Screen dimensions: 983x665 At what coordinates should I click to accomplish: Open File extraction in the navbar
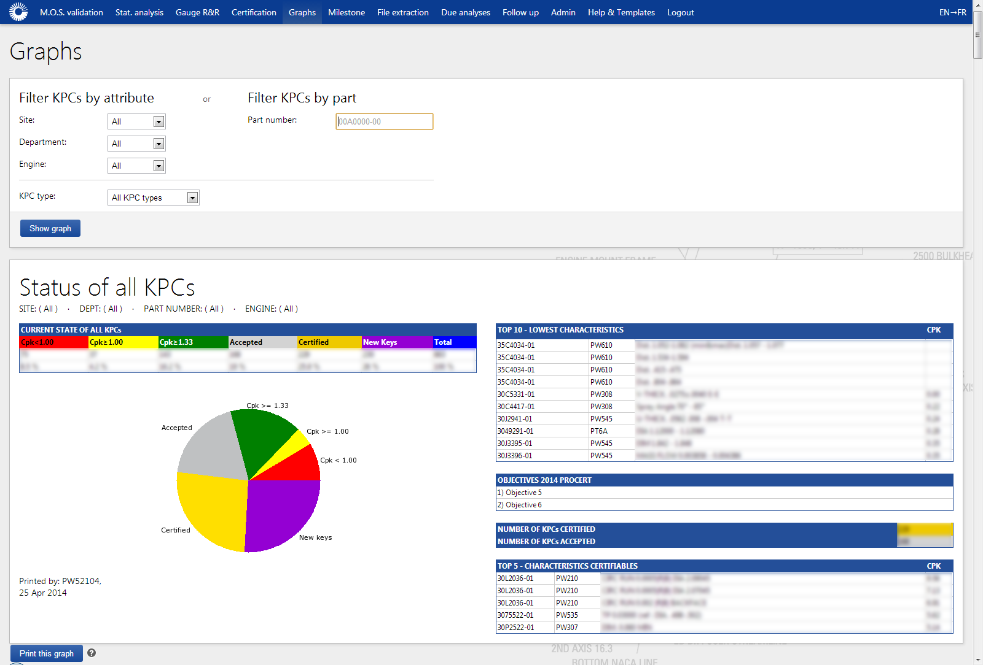[403, 12]
